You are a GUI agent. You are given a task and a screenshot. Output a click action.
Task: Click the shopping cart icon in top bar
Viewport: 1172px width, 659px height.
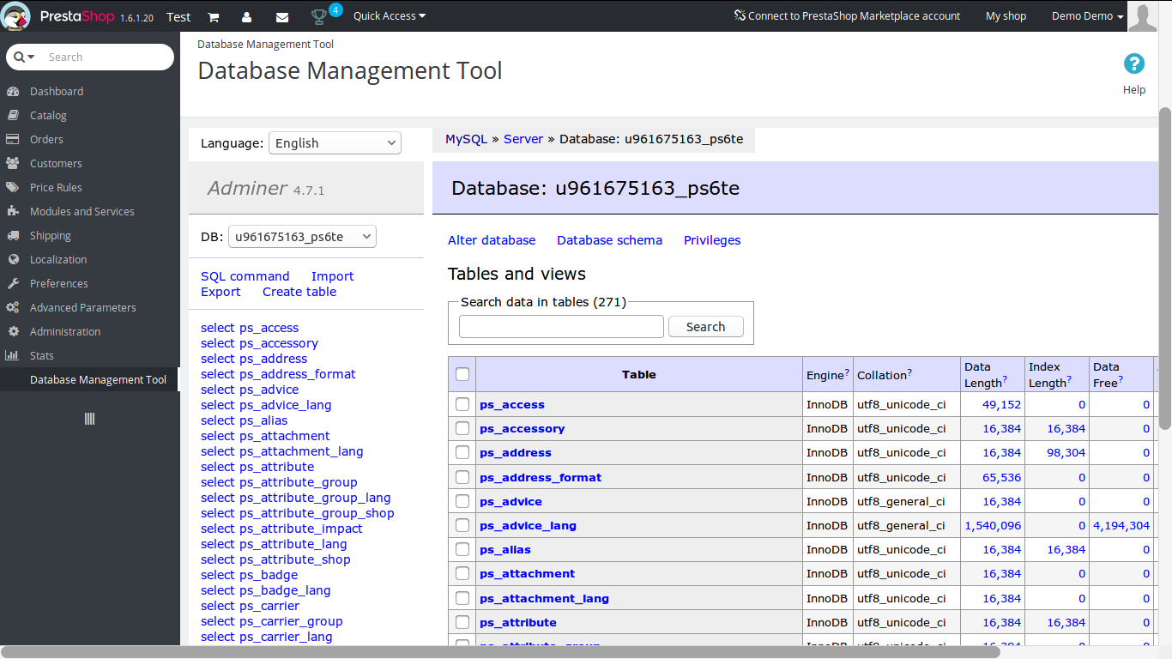click(x=214, y=16)
